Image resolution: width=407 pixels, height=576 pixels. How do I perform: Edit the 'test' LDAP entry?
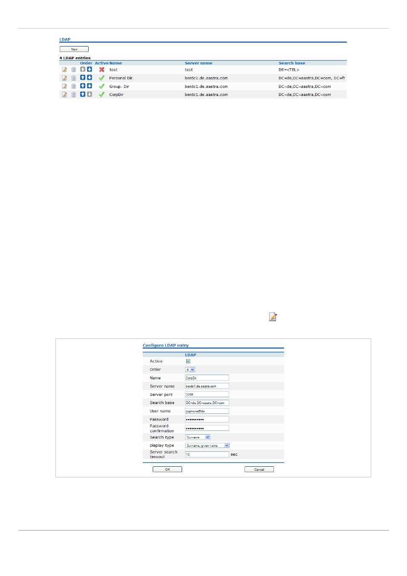click(x=64, y=70)
